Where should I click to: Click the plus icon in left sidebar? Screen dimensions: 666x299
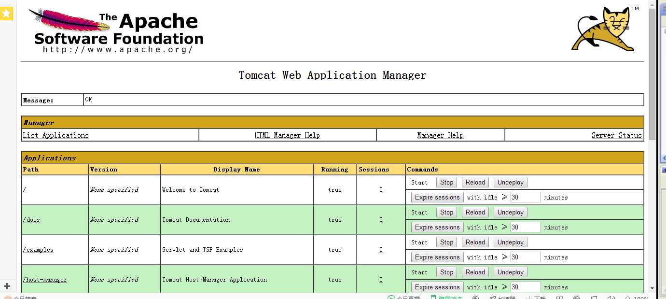click(7, 286)
